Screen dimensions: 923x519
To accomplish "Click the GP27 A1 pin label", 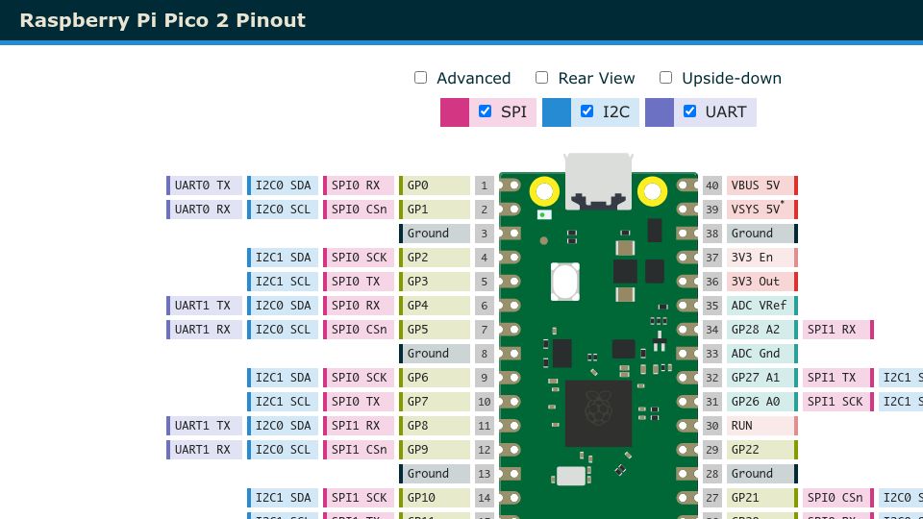I will [x=762, y=378].
